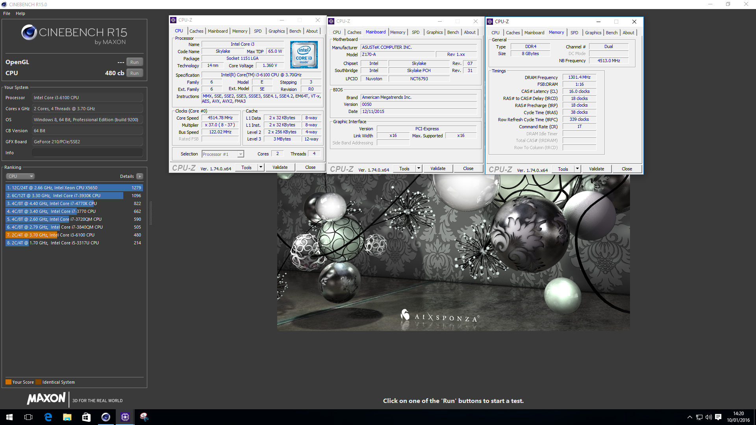Click Tools button in CPU tab window
The height and width of the screenshot is (425, 756).
point(246,167)
